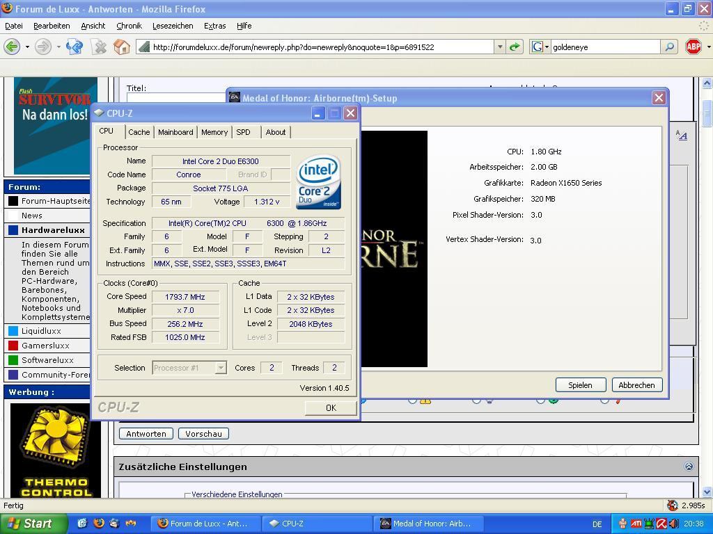Click Intel Core 2 Duo E6300 name field
Image resolution: width=713 pixels, height=534 pixels.
pyautogui.click(x=221, y=161)
